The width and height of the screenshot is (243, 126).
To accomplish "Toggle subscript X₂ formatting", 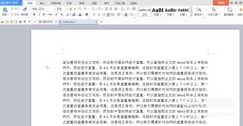I will click(62, 14).
